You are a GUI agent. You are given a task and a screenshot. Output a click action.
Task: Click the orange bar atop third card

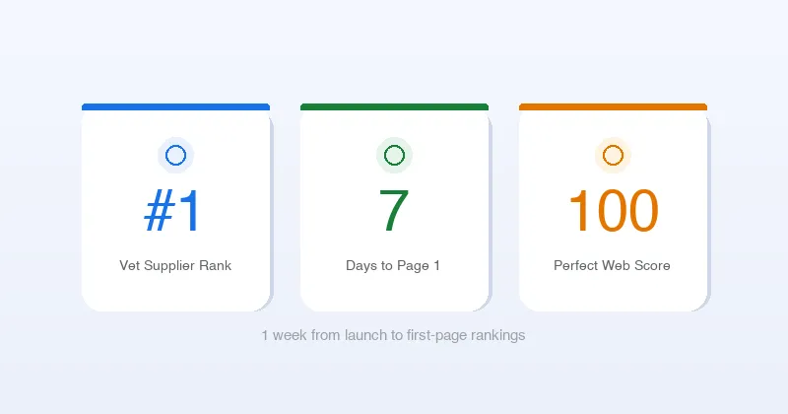[x=613, y=106]
